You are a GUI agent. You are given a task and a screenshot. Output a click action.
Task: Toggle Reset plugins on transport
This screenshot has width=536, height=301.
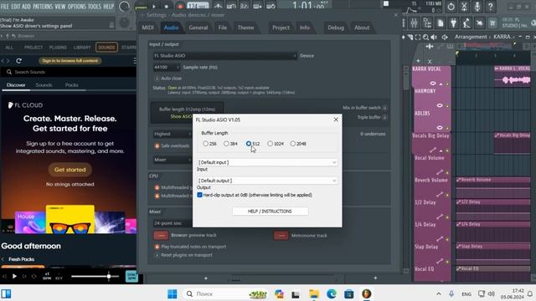click(157, 255)
